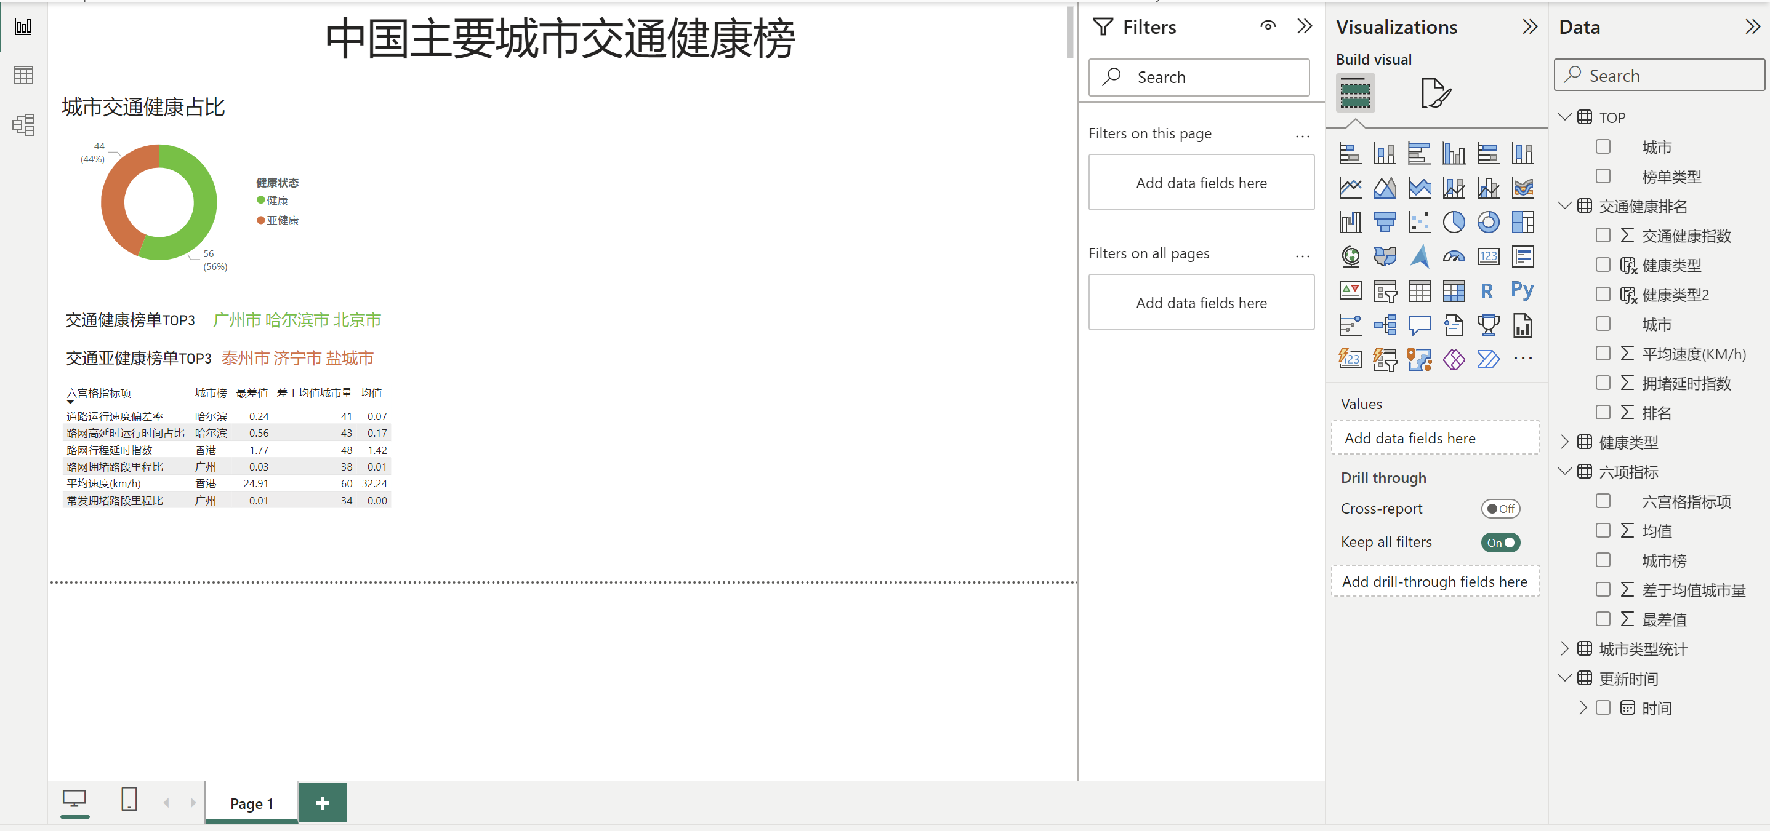Check the 交通健康指数 field checkbox
Screen dimensions: 1770x831
(1603, 236)
